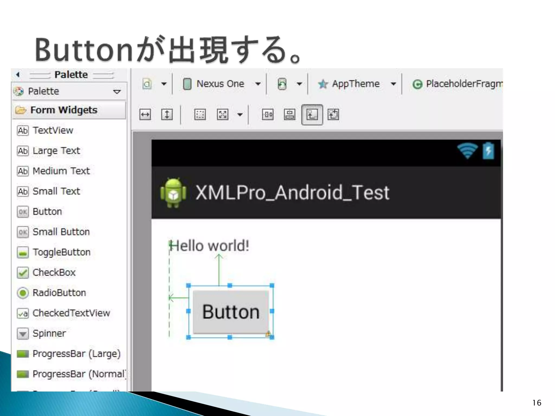Select ProgressBar (Large) in the palette
Image resolution: width=555 pixels, height=416 pixels.
tap(76, 354)
